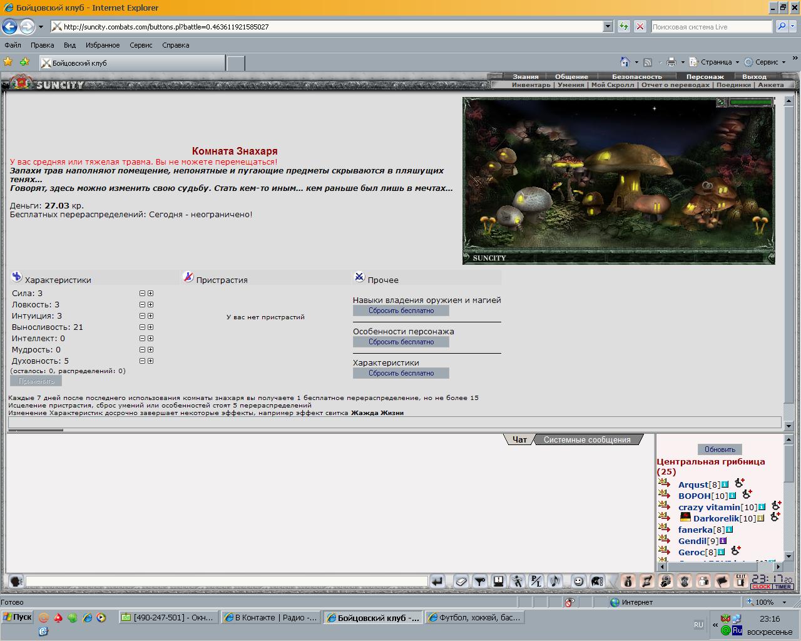Click the IE refresh page button

coord(623,26)
